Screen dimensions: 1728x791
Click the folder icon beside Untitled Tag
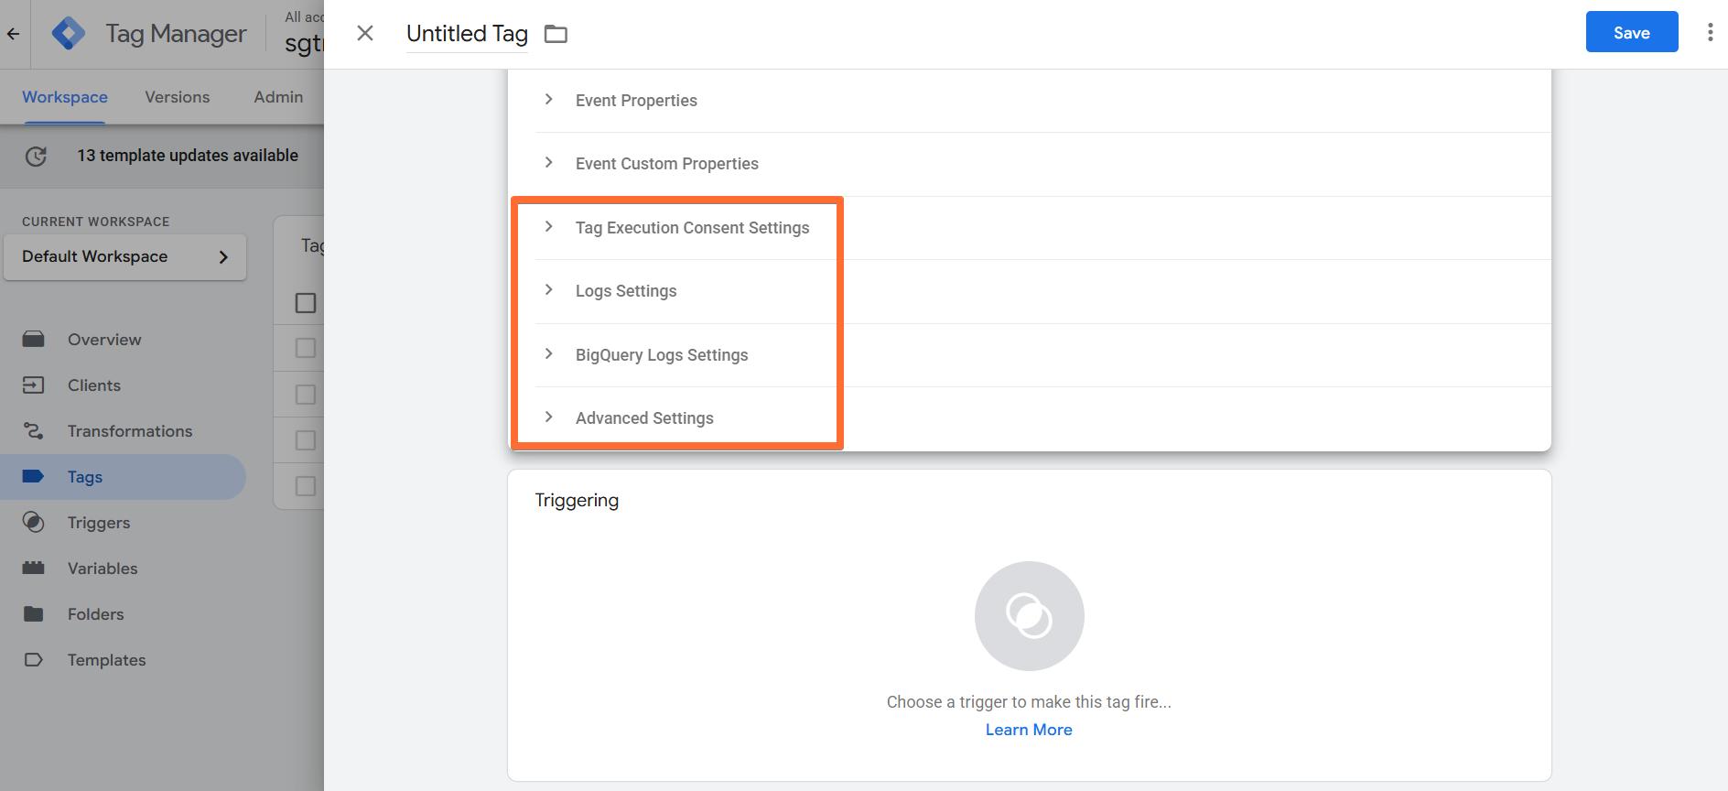click(x=556, y=34)
